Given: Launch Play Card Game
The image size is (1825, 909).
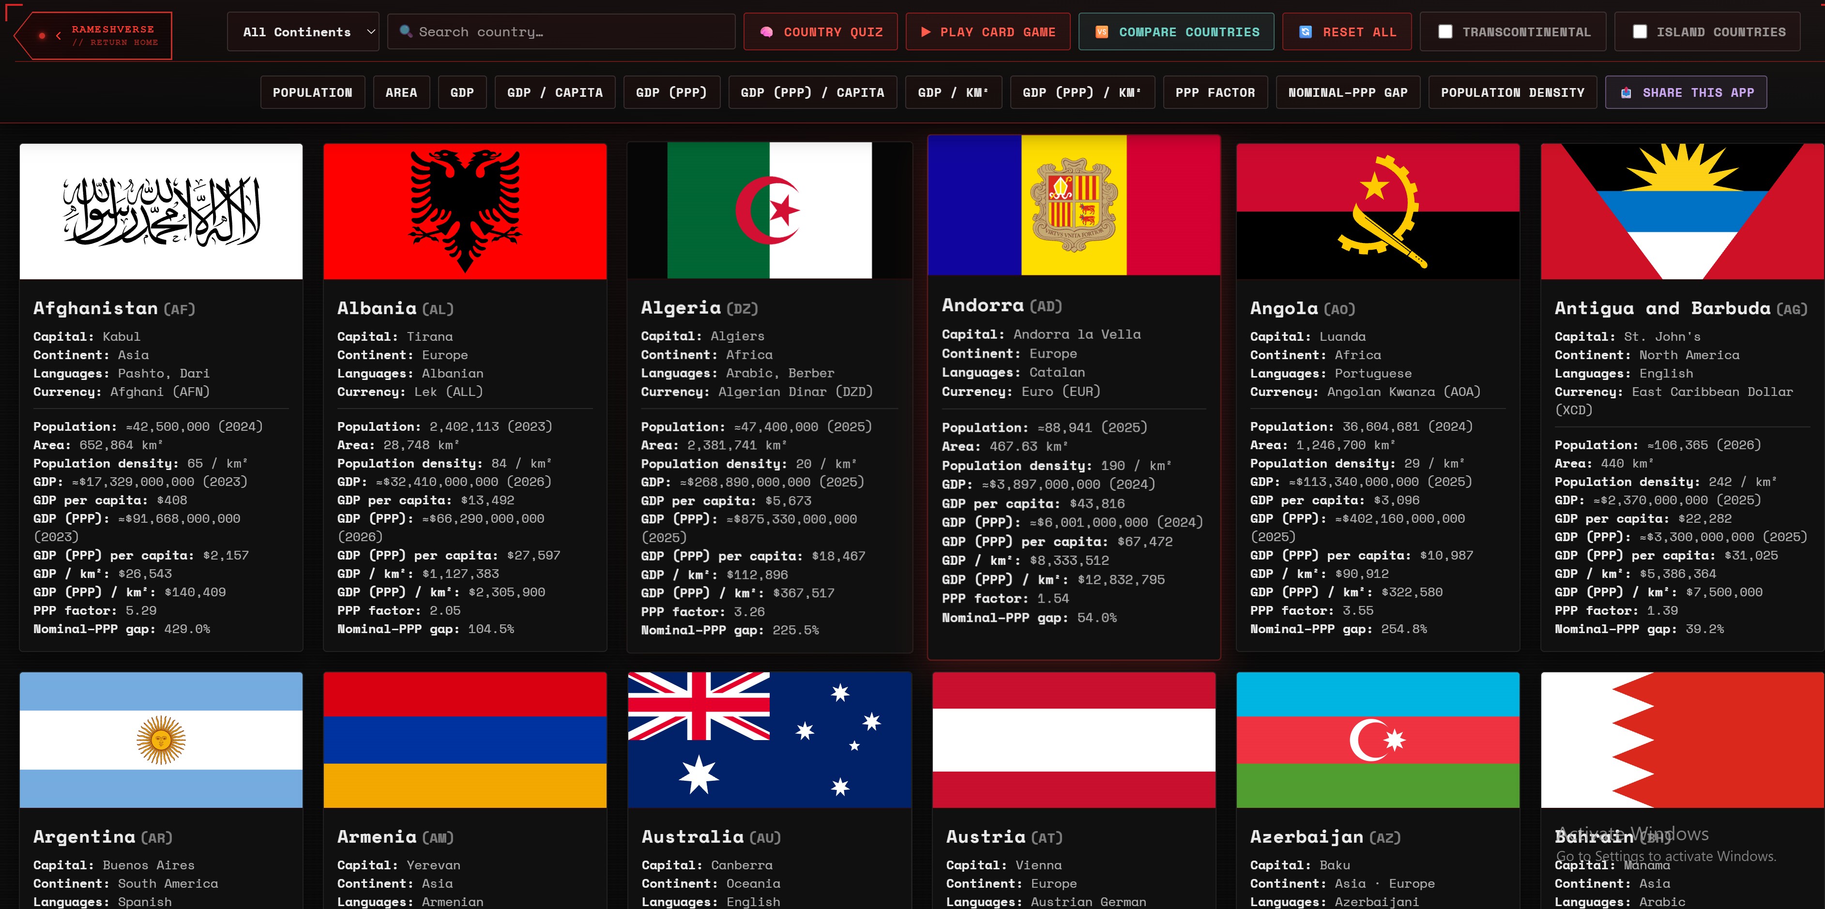Looking at the screenshot, I should point(988,32).
